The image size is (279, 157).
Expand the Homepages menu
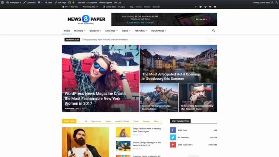(159, 31)
